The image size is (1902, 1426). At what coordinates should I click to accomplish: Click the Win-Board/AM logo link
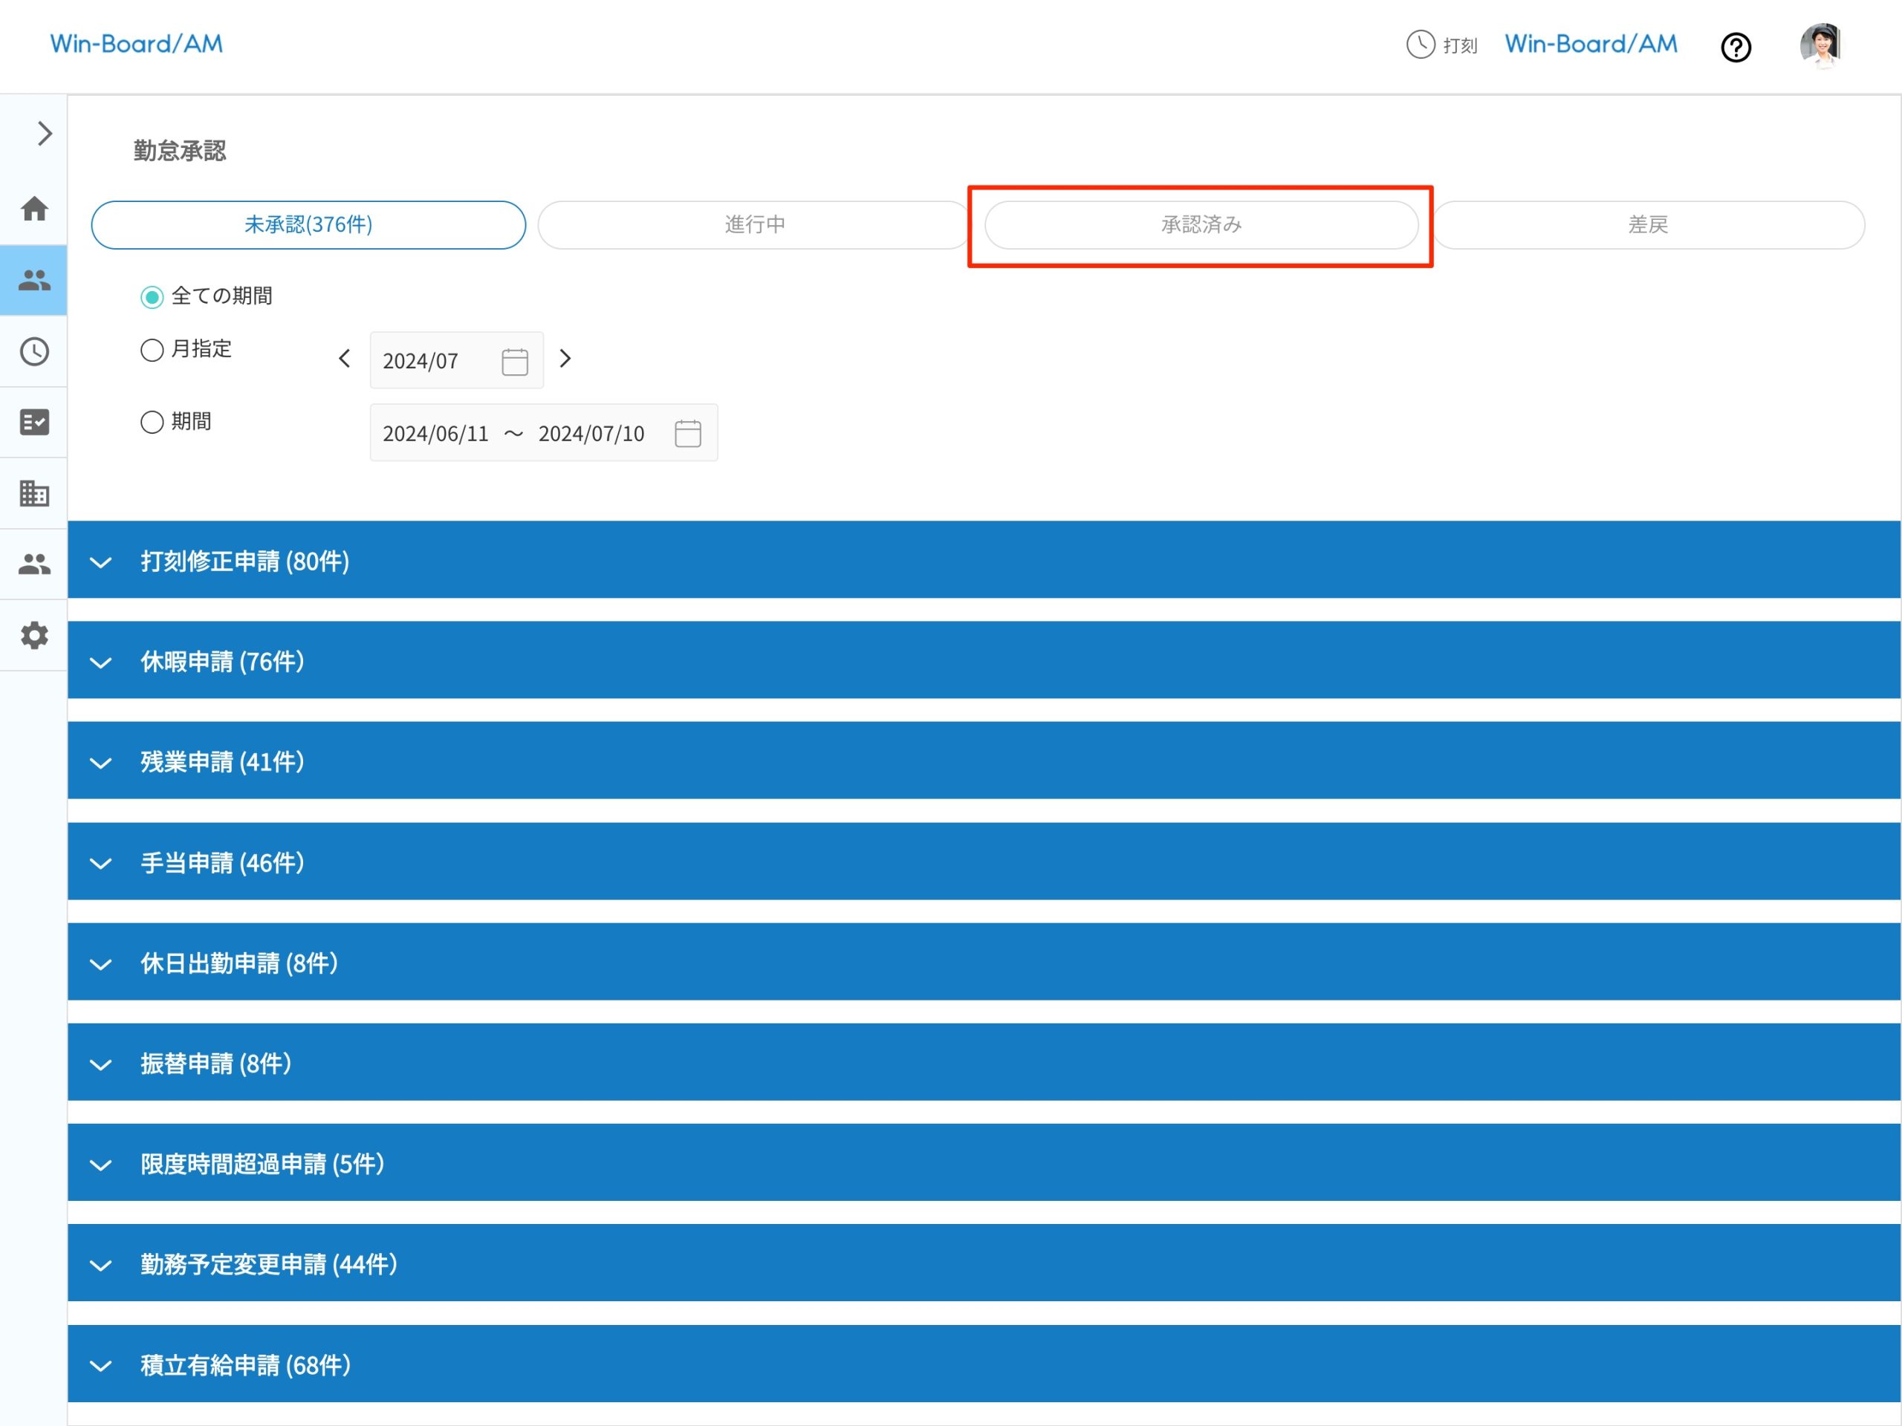point(136,44)
